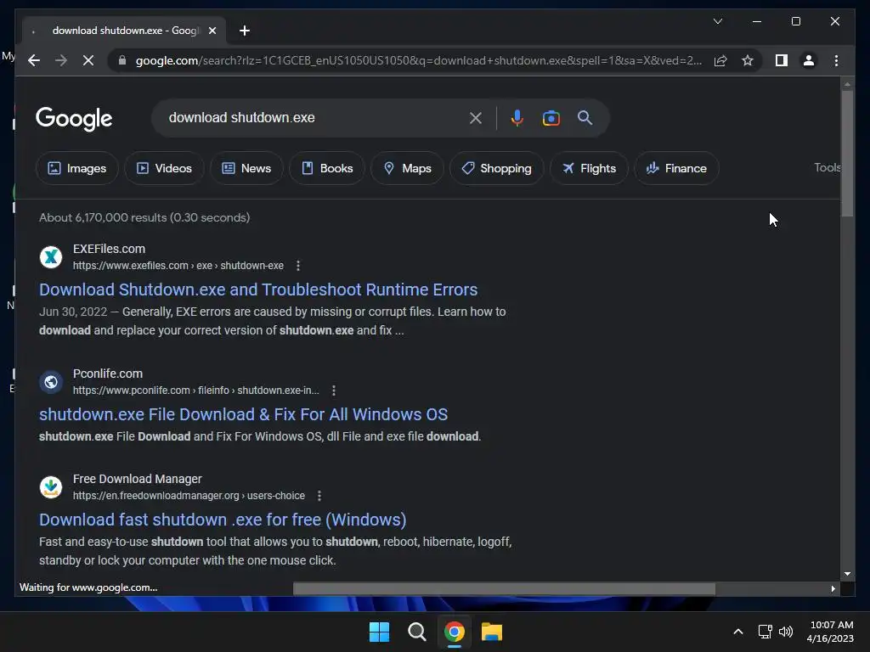
Task: Open the Windows Start menu
Action: (380, 632)
